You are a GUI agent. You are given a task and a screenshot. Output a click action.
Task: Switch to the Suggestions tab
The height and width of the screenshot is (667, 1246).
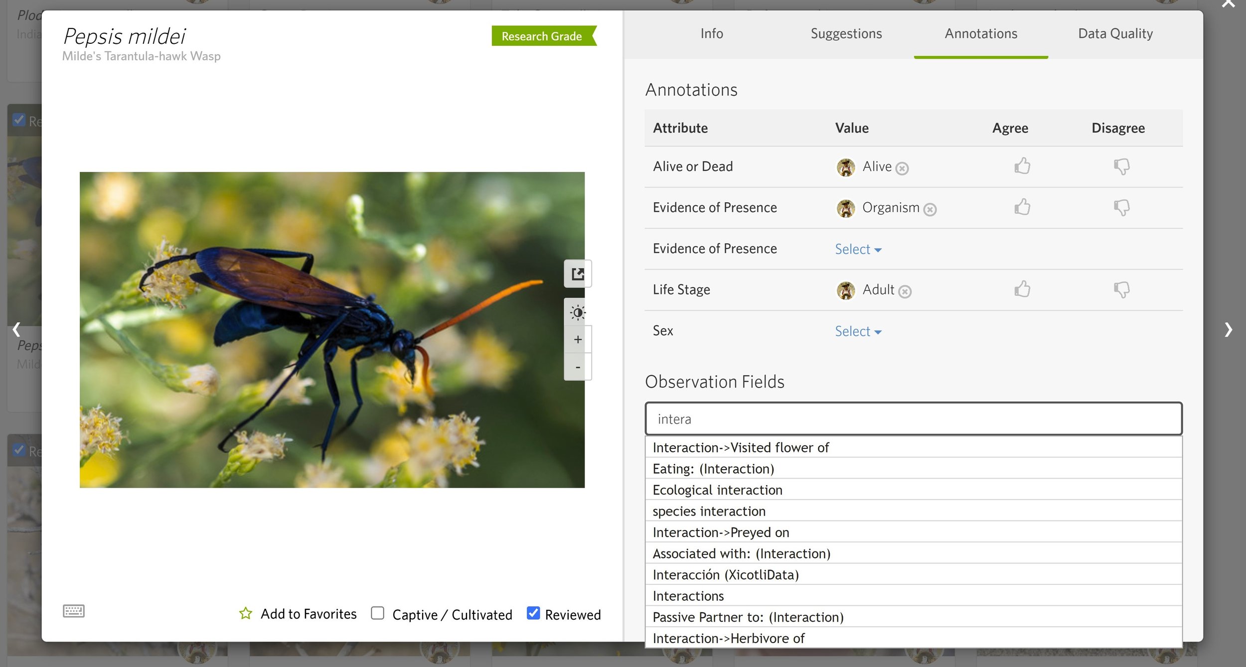pos(846,34)
